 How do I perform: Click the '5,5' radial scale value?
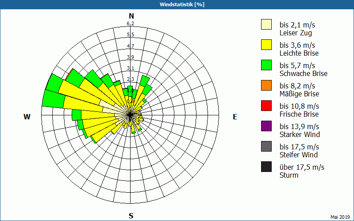coord(131,35)
